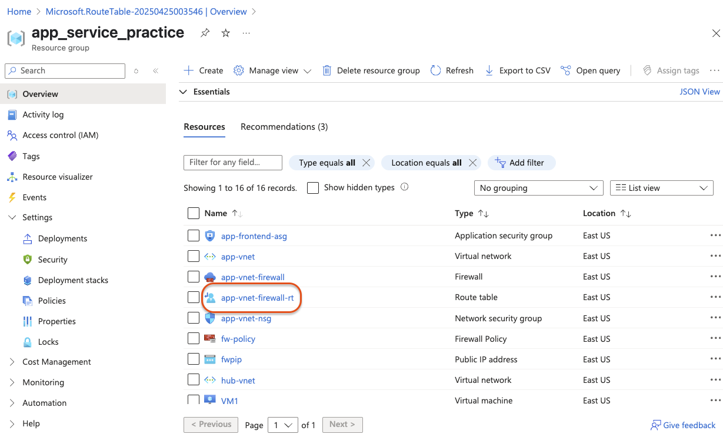723x444 pixels.
Task: Open Resource visualizer in sidebar
Action: tap(58, 177)
